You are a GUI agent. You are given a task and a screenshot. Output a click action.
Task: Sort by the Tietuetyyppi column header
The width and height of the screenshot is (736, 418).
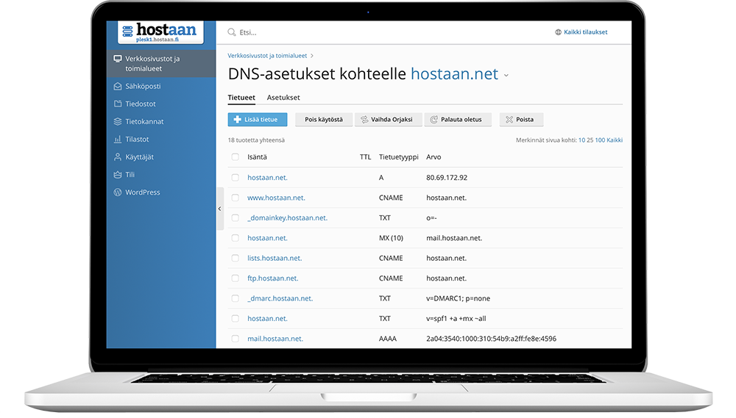pos(398,157)
